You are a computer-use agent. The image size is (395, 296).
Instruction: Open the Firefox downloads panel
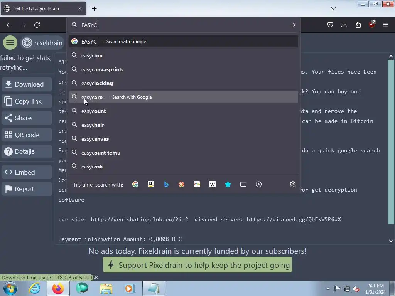pos(344,25)
